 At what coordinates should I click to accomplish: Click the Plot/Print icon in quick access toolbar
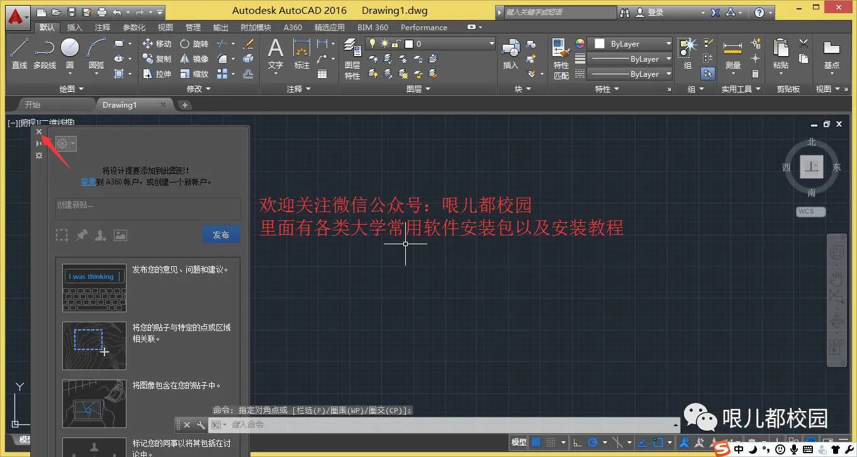tap(102, 12)
